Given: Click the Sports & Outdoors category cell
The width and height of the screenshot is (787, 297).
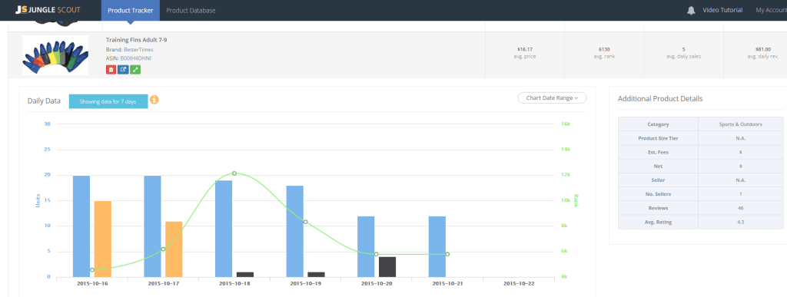Looking at the screenshot, I should (740, 124).
